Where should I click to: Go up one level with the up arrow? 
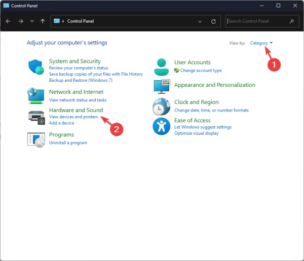point(43,21)
